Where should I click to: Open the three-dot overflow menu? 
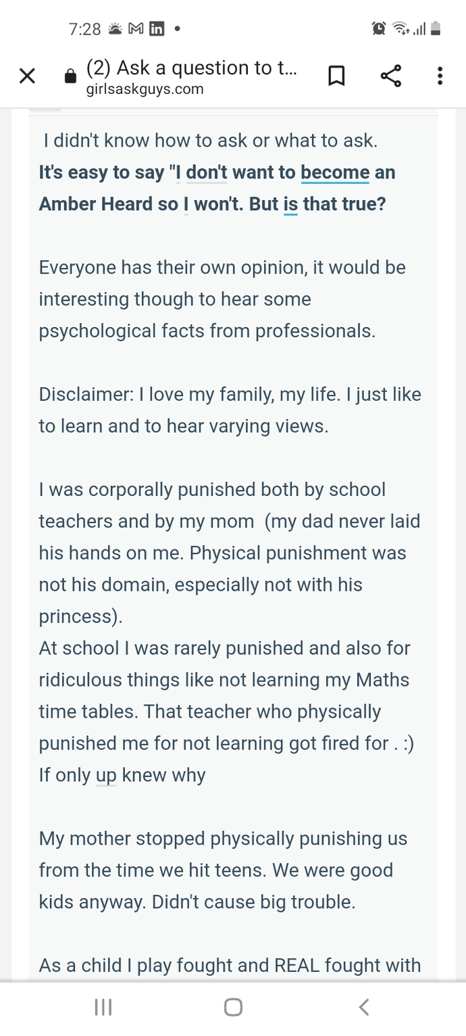440,76
